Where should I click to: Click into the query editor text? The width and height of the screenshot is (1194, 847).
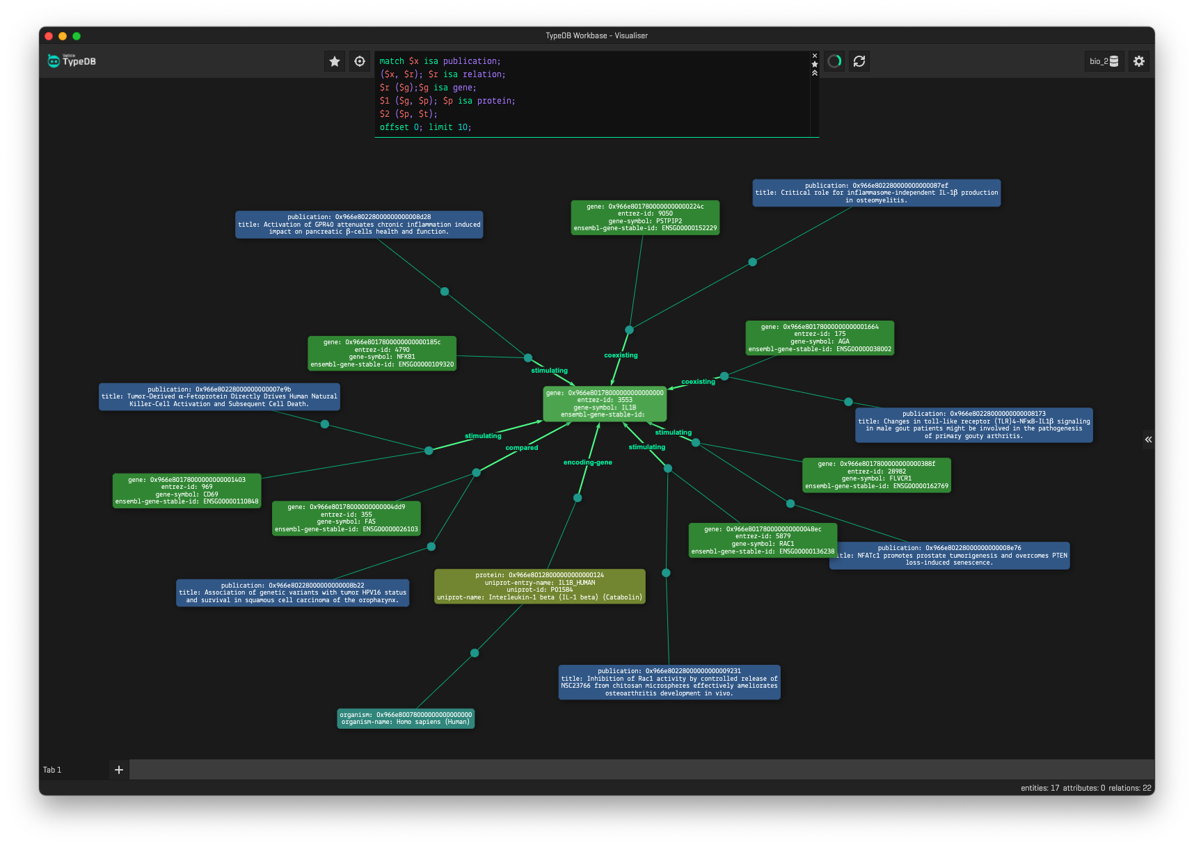pos(592,94)
